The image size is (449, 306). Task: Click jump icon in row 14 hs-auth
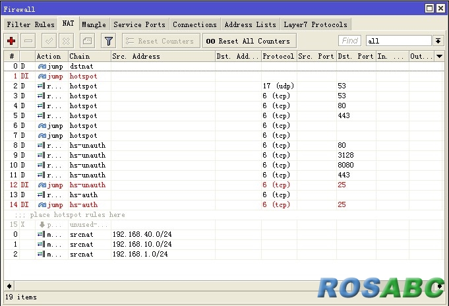click(x=42, y=205)
